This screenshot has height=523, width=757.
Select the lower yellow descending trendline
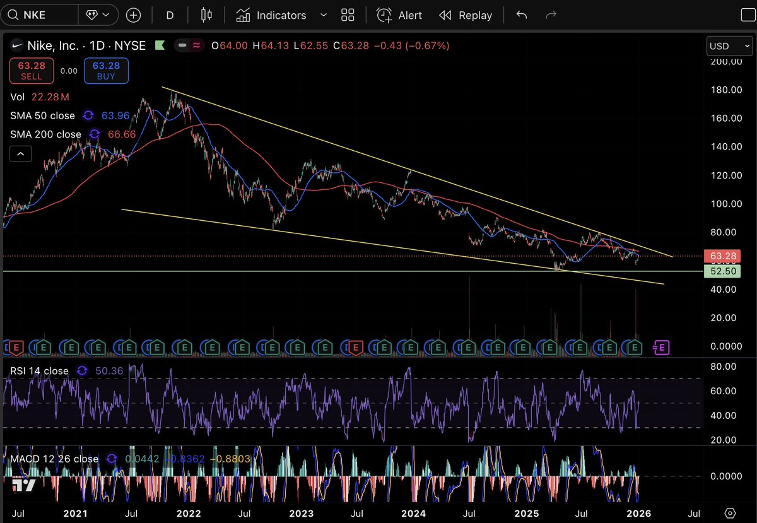[x=391, y=247]
